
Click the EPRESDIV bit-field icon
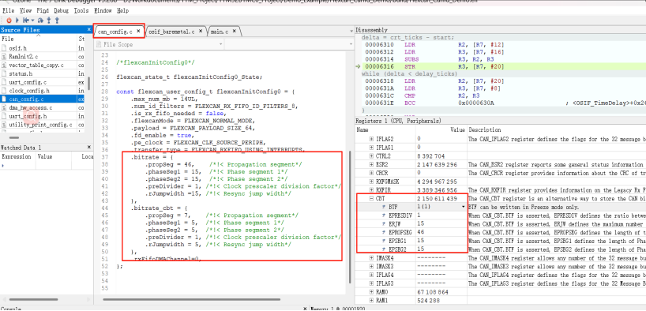[x=384, y=215]
